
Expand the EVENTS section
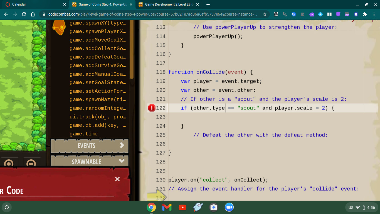90,146
